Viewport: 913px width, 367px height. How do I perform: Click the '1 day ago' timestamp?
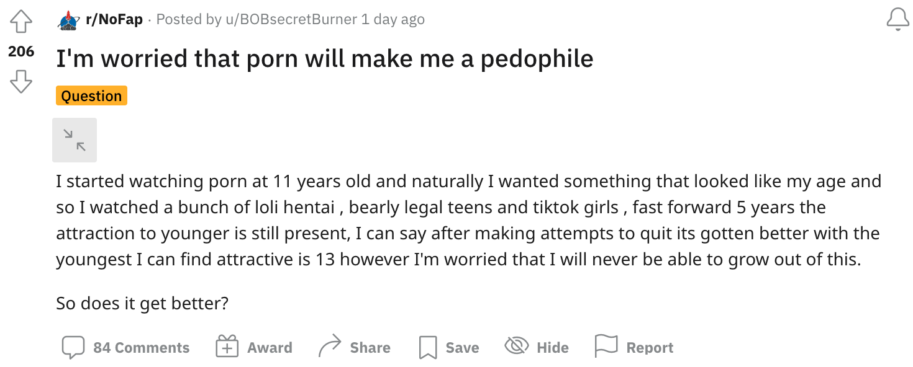393,19
